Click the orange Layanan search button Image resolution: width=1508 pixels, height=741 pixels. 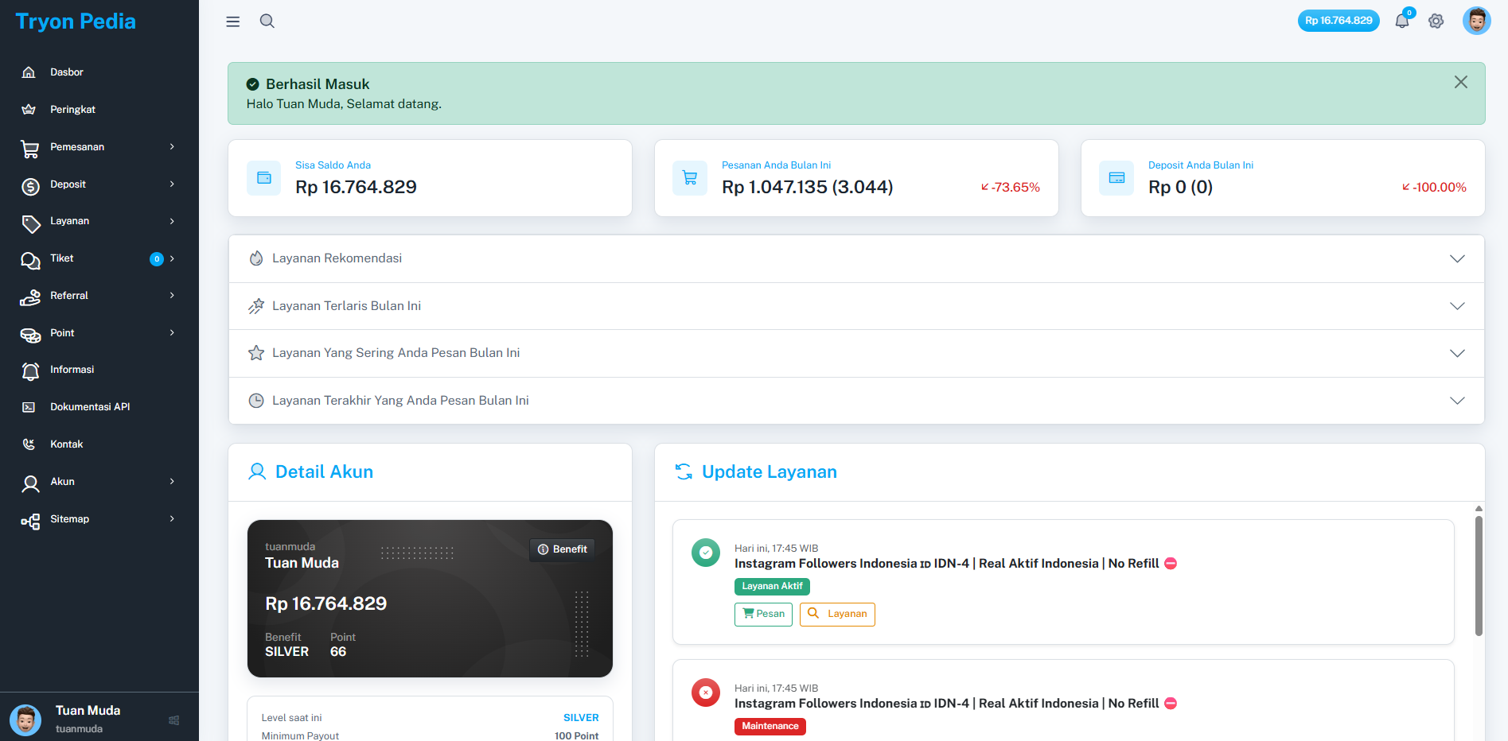pos(837,615)
